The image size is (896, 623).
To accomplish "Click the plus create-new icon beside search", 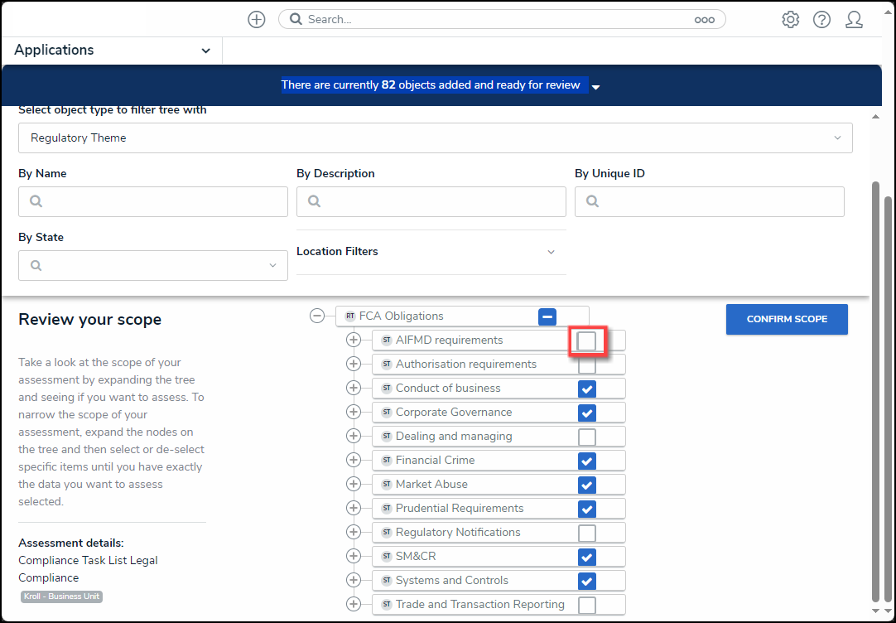I will pos(257,20).
